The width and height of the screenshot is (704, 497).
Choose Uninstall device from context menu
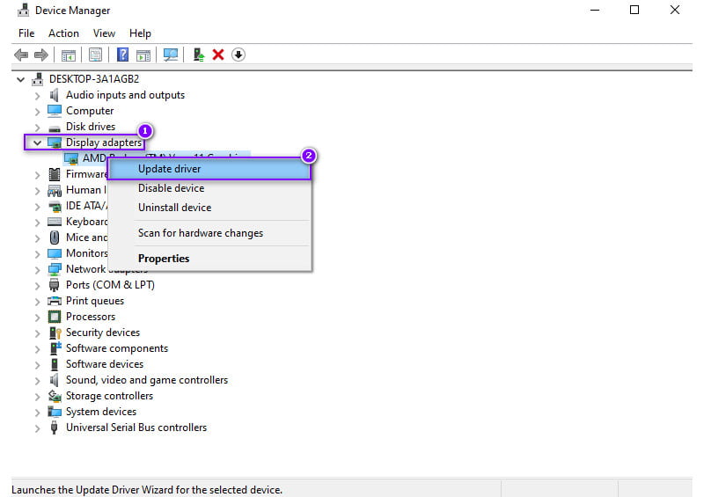tap(174, 208)
